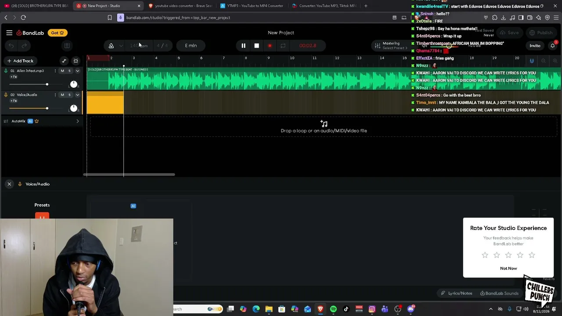
Task: Expand the Voice/Audio track dropdown
Action: [78, 95]
